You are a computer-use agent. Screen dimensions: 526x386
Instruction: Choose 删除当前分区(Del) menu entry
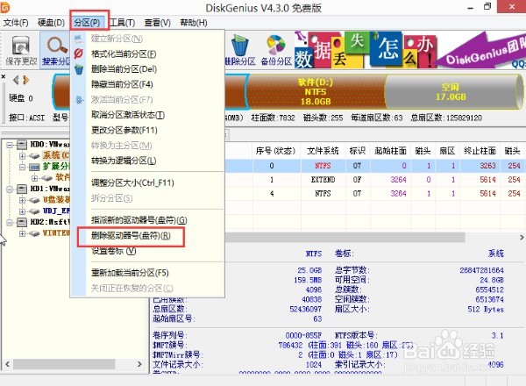coord(124,69)
